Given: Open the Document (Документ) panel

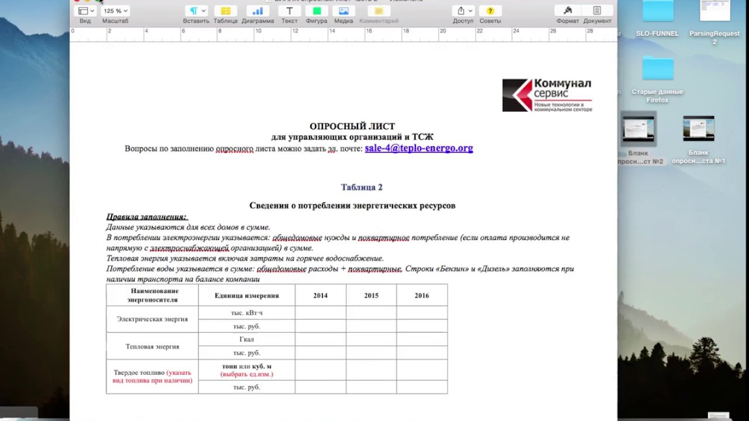Looking at the screenshot, I should coord(597,11).
